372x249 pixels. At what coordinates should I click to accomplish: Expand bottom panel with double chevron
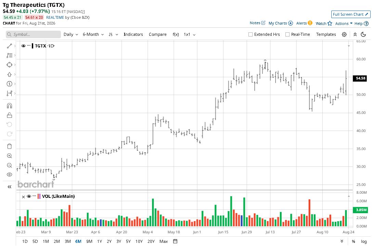click(x=342, y=241)
